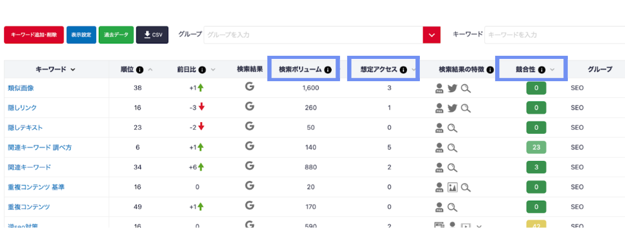
Task: Click the red キーワード追加・削除 button
Action: 34,35
